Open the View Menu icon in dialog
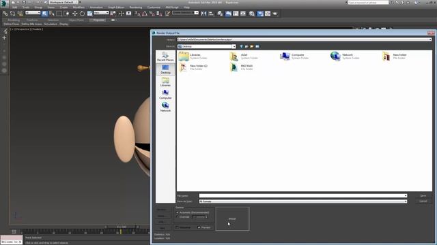437x245 pixels. click(x=257, y=46)
